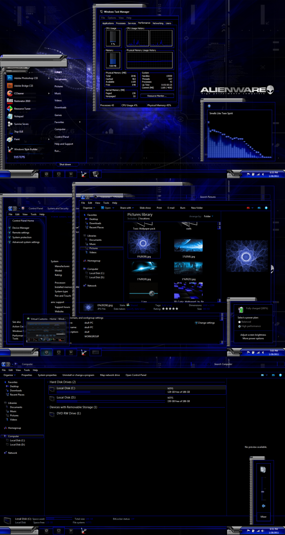Open Paint

(16, 139)
